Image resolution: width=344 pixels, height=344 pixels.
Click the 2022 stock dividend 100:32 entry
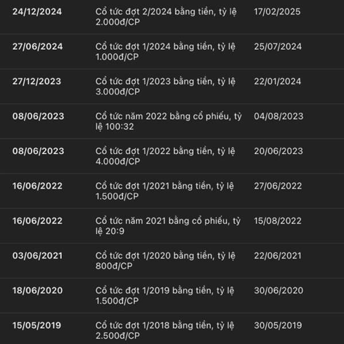(168, 122)
